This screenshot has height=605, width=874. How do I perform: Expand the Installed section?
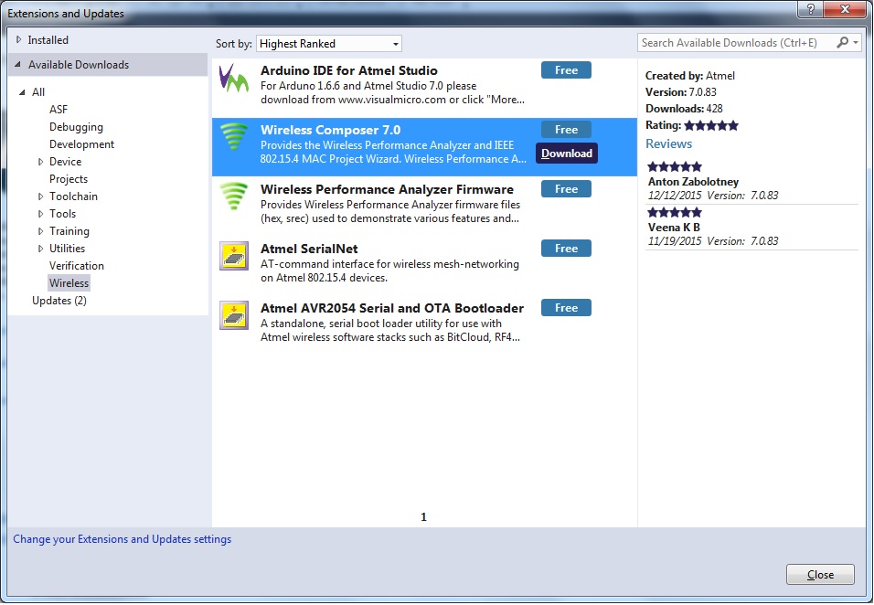[x=18, y=40]
